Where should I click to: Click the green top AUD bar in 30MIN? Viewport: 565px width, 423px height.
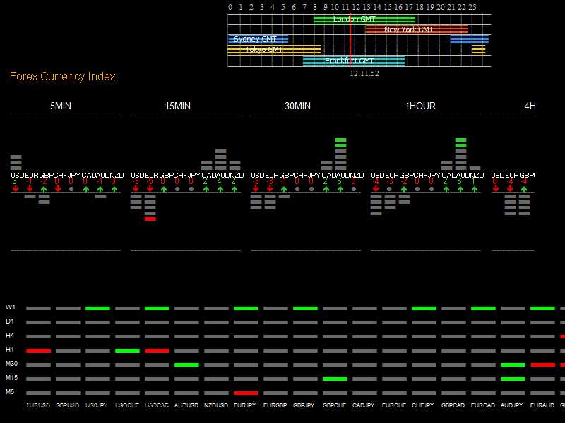tap(340, 140)
